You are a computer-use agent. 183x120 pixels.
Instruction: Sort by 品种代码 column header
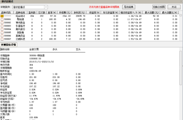[7, 12]
